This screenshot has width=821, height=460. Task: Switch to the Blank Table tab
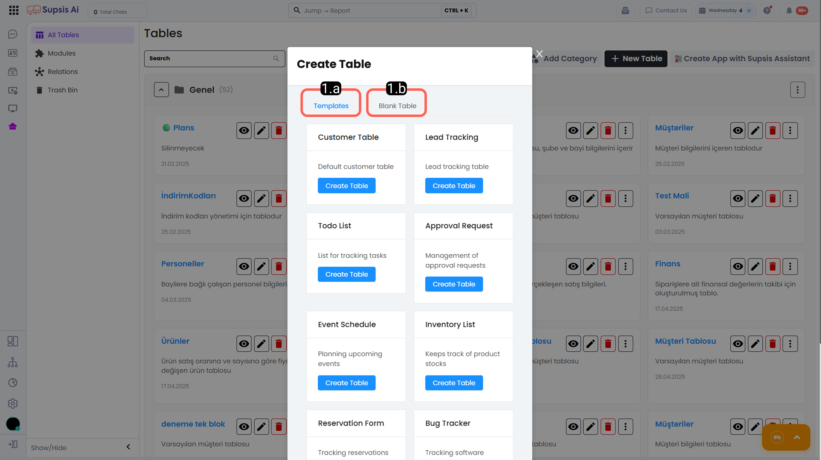(397, 106)
